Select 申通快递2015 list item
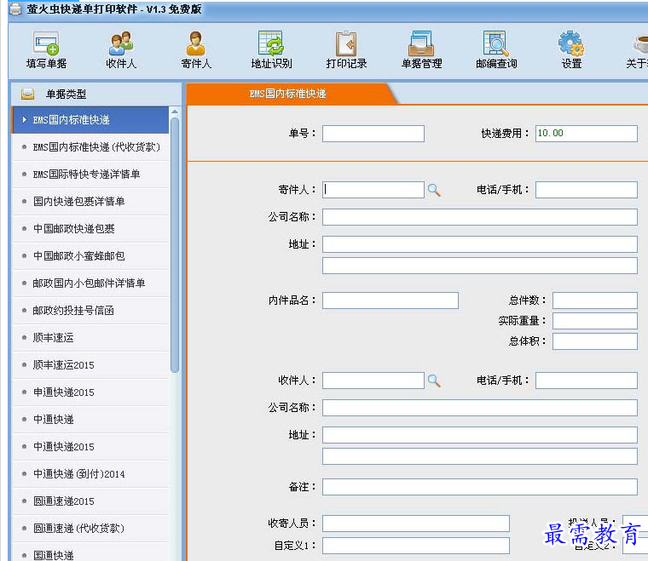 (x=91, y=392)
